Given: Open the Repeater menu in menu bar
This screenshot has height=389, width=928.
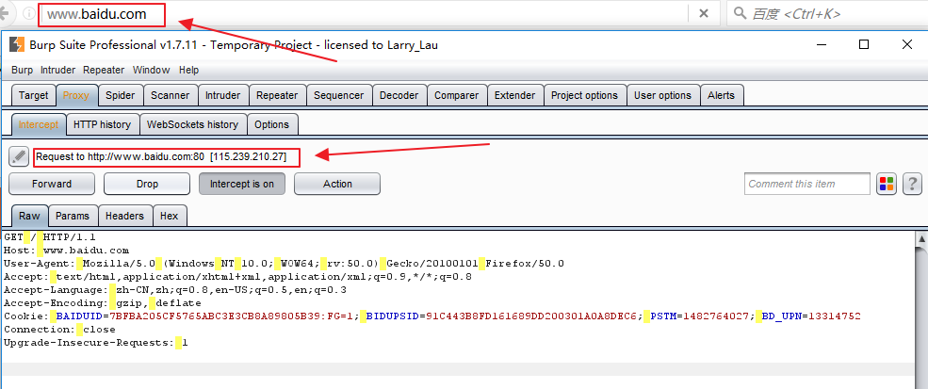Looking at the screenshot, I should [x=104, y=70].
